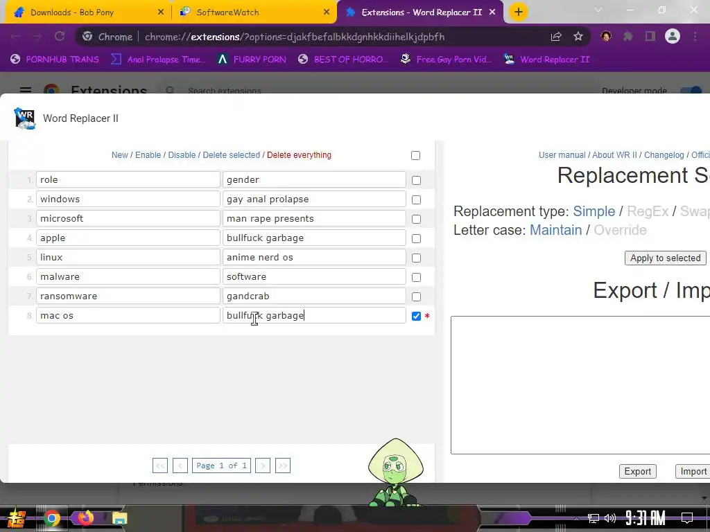Check the box for the apple rule
Image resolution: width=710 pixels, height=532 pixels.
click(x=416, y=239)
